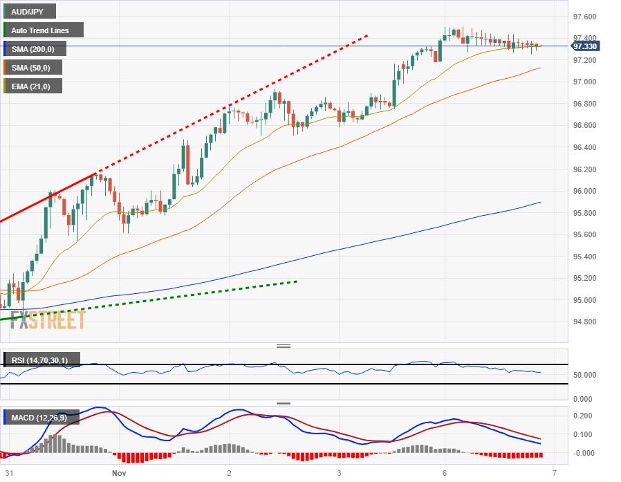Image resolution: width=621 pixels, height=482 pixels.
Task: Grab the pane divider handle above MACD
Action: [x=284, y=403]
